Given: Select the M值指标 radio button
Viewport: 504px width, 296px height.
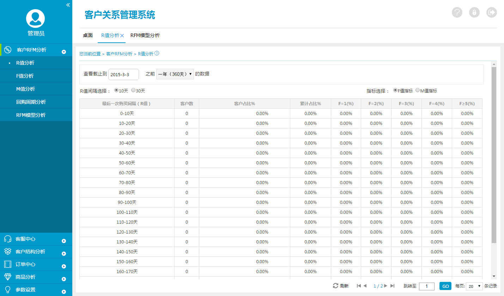Looking at the screenshot, I should coord(418,90).
